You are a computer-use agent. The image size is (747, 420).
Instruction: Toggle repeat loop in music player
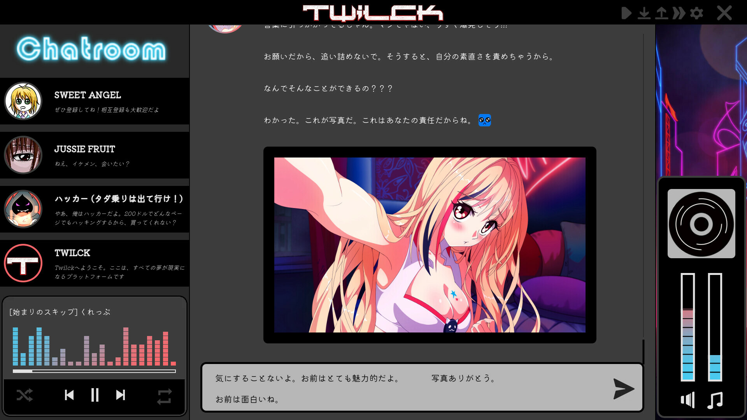click(x=164, y=396)
